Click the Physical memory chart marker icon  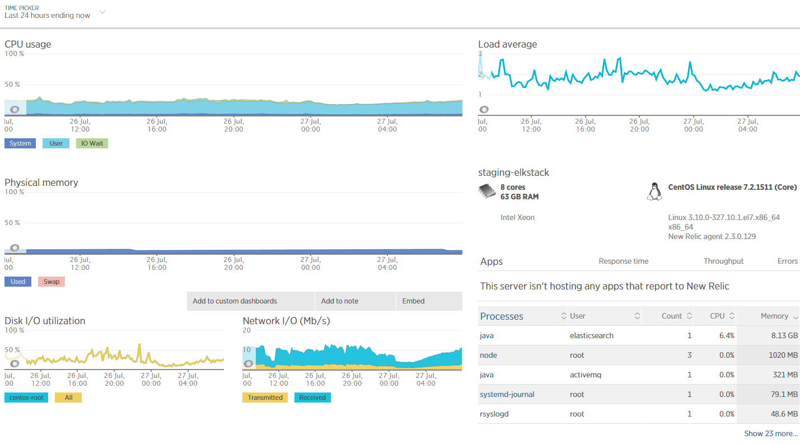tap(15, 247)
